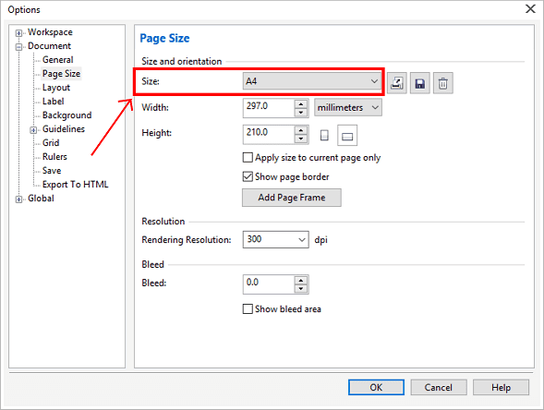Click the Height value field 210.0
Image resolution: width=544 pixels, height=410 pixels.
point(269,134)
